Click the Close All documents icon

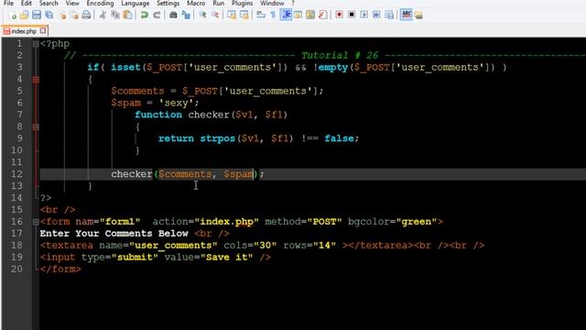pyautogui.click(x=74, y=15)
